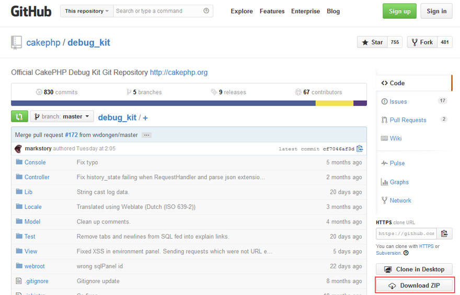Image resolution: width=460 pixels, height=295 pixels.
Task: Click the Clone in Desktop button
Action: 414,269
